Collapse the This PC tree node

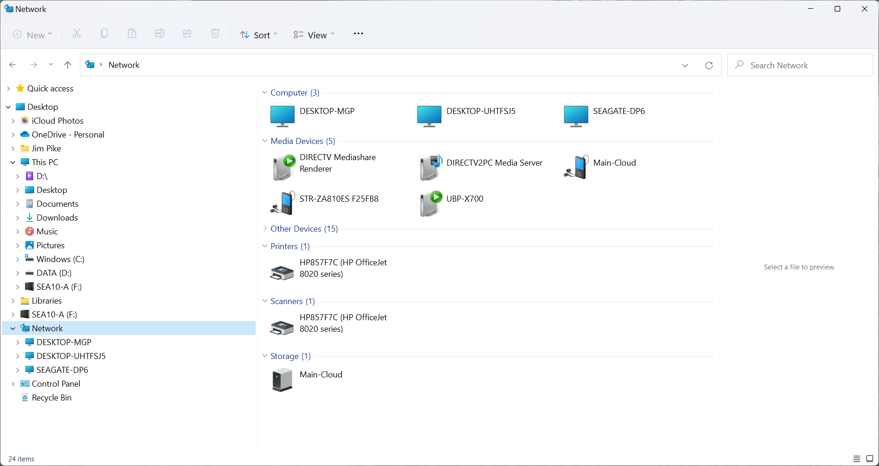coord(13,162)
